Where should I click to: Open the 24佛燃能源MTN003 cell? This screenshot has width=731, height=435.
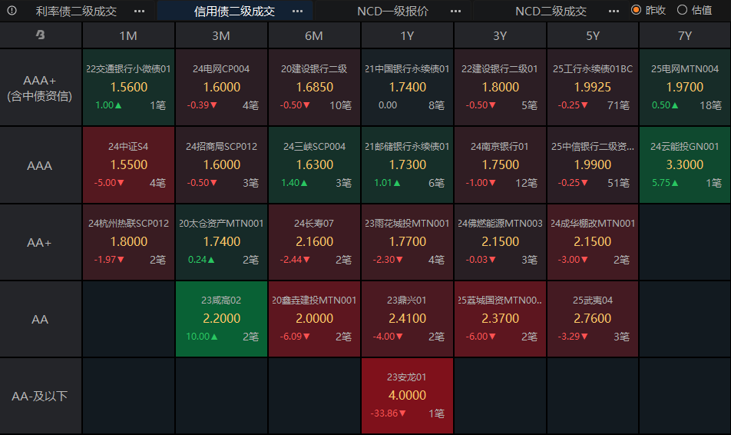pos(500,242)
